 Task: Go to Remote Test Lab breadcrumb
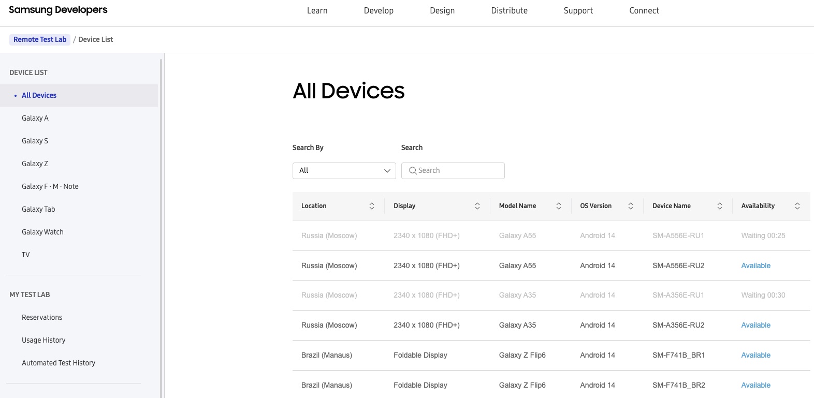click(40, 39)
